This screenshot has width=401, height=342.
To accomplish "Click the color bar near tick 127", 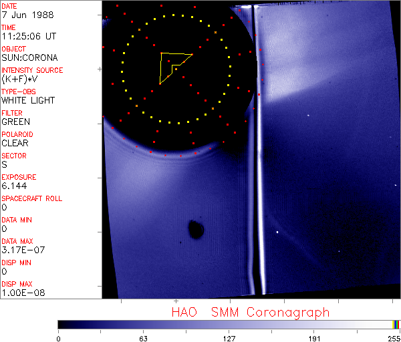I will [229, 324].
